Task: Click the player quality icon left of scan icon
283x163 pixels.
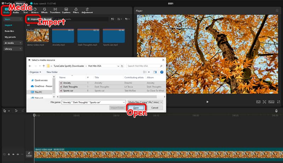Action: 258,102
